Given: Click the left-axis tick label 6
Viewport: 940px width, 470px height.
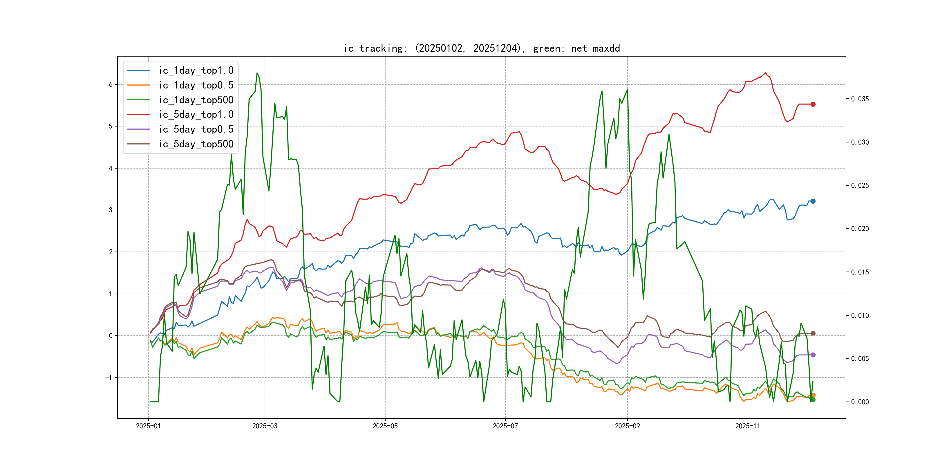Looking at the screenshot, I should [111, 84].
